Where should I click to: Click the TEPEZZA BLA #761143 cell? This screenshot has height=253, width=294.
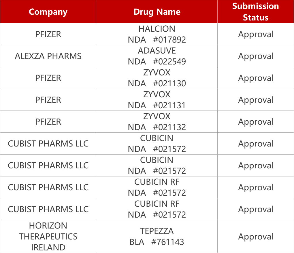[157, 237]
